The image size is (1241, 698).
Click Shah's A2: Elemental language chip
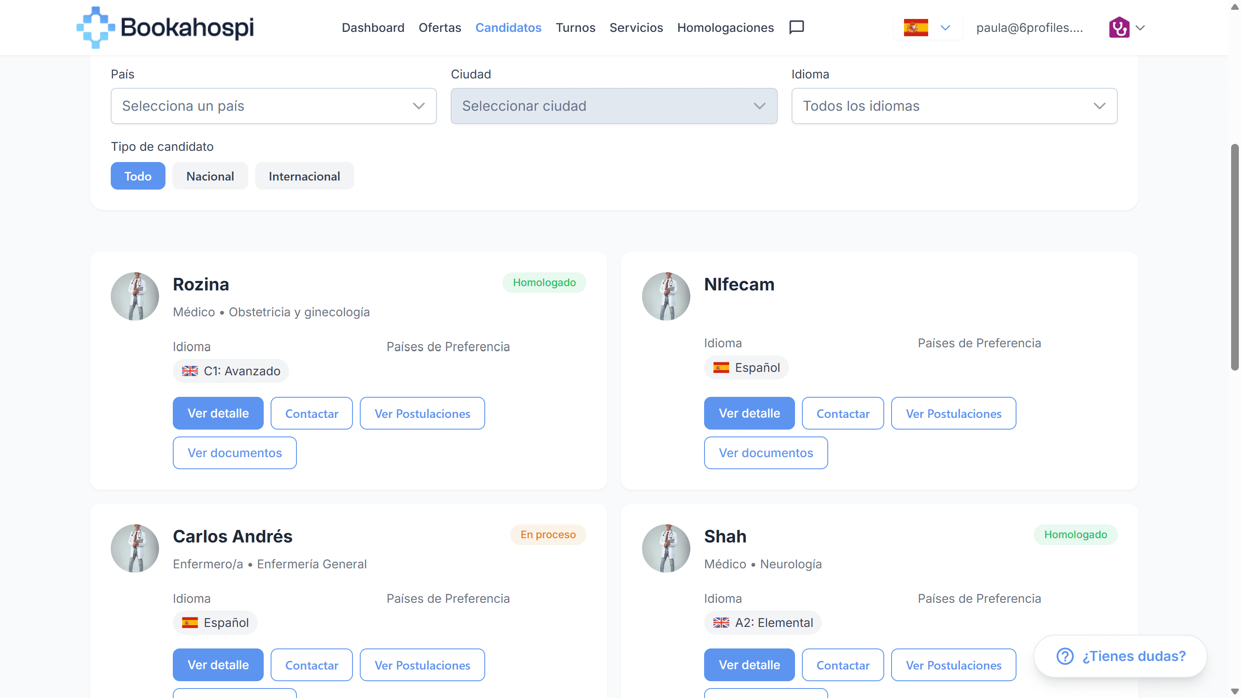[x=763, y=623]
